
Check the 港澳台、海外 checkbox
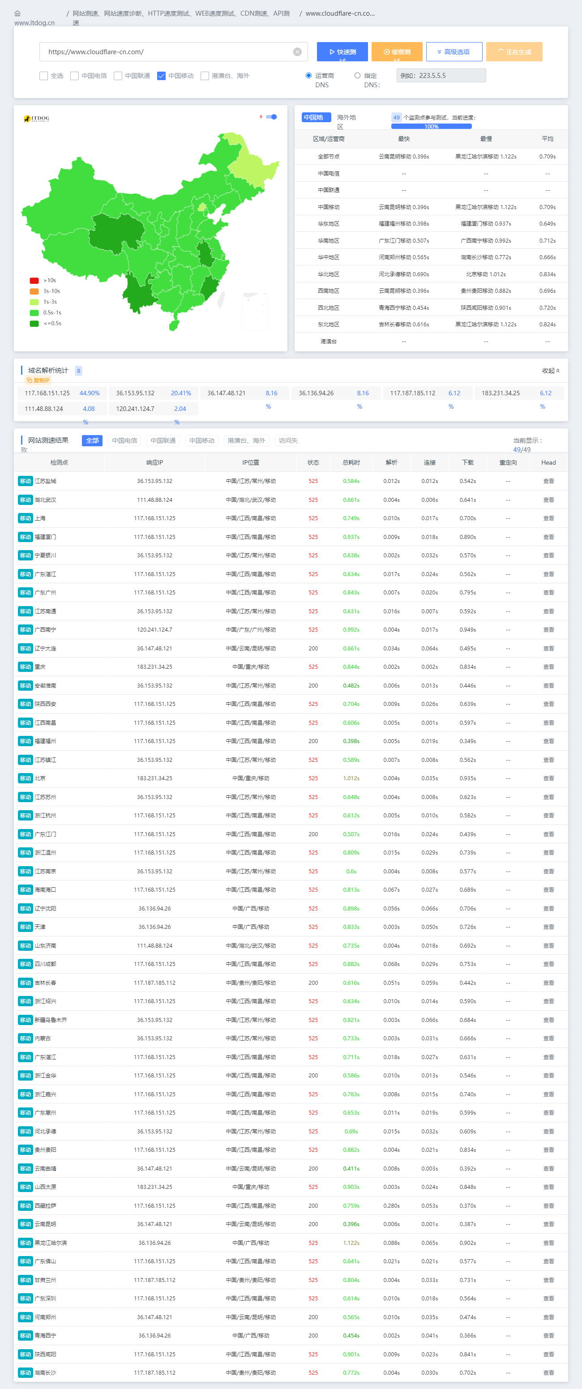click(x=205, y=76)
